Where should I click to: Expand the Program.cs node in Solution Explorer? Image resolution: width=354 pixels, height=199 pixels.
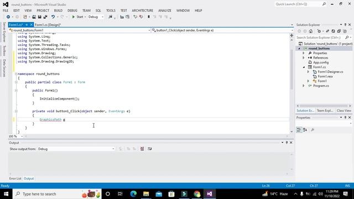[304, 86]
